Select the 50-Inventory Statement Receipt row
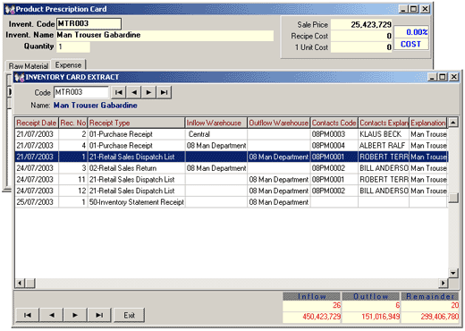The width and height of the screenshot is (465, 331). 232,202
